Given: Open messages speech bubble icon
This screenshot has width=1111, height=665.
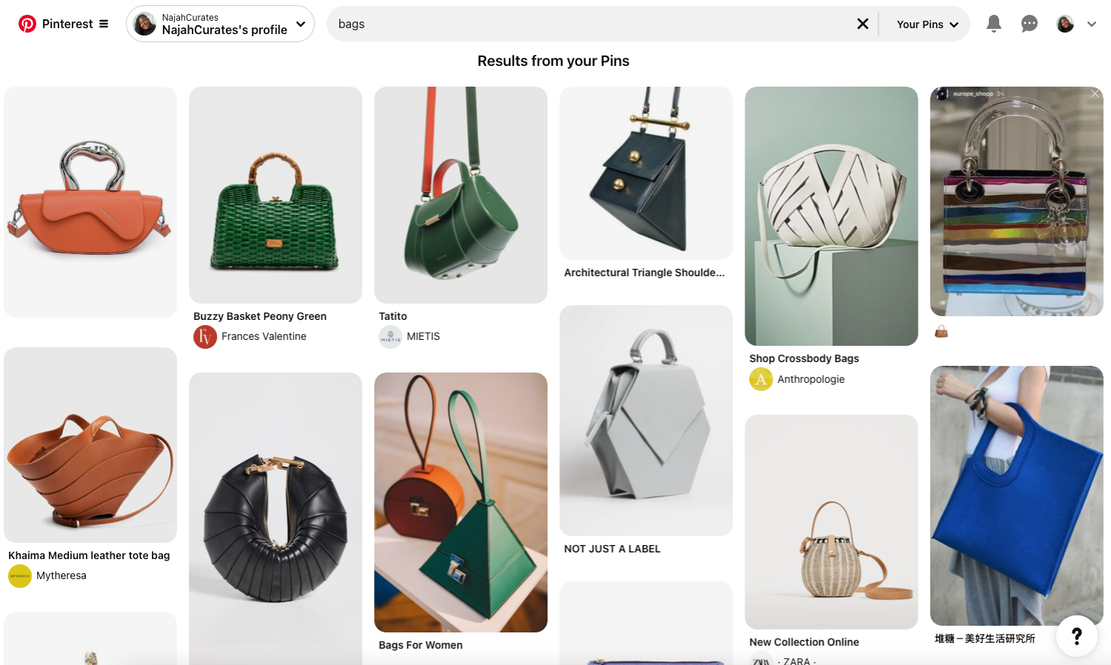Looking at the screenshot, I should click(x=1030, y=24).
